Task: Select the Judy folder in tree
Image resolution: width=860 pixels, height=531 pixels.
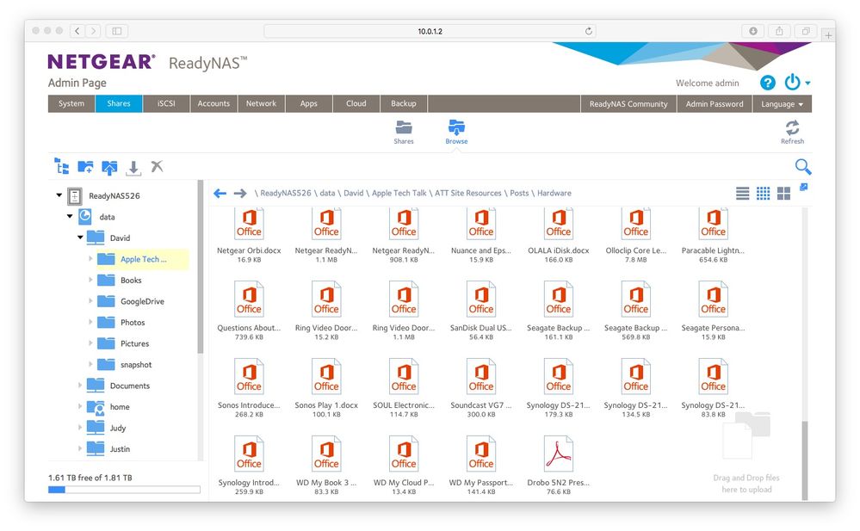Action: [x=117, y=428]
